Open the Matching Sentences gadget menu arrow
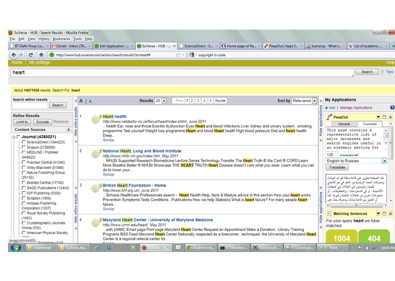395x281 pixels. click(378, 213)
